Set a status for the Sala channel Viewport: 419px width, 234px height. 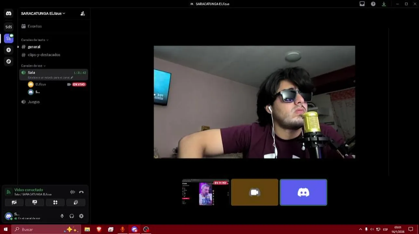pos(50,78)
